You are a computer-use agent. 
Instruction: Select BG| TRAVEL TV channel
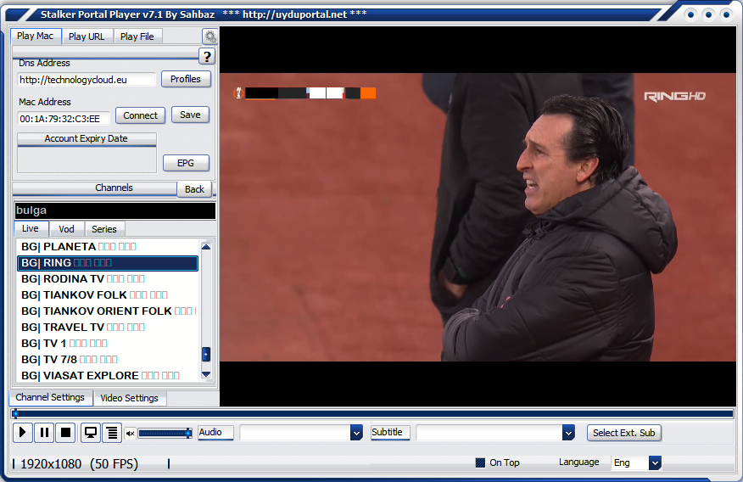(x=108, y=327)
